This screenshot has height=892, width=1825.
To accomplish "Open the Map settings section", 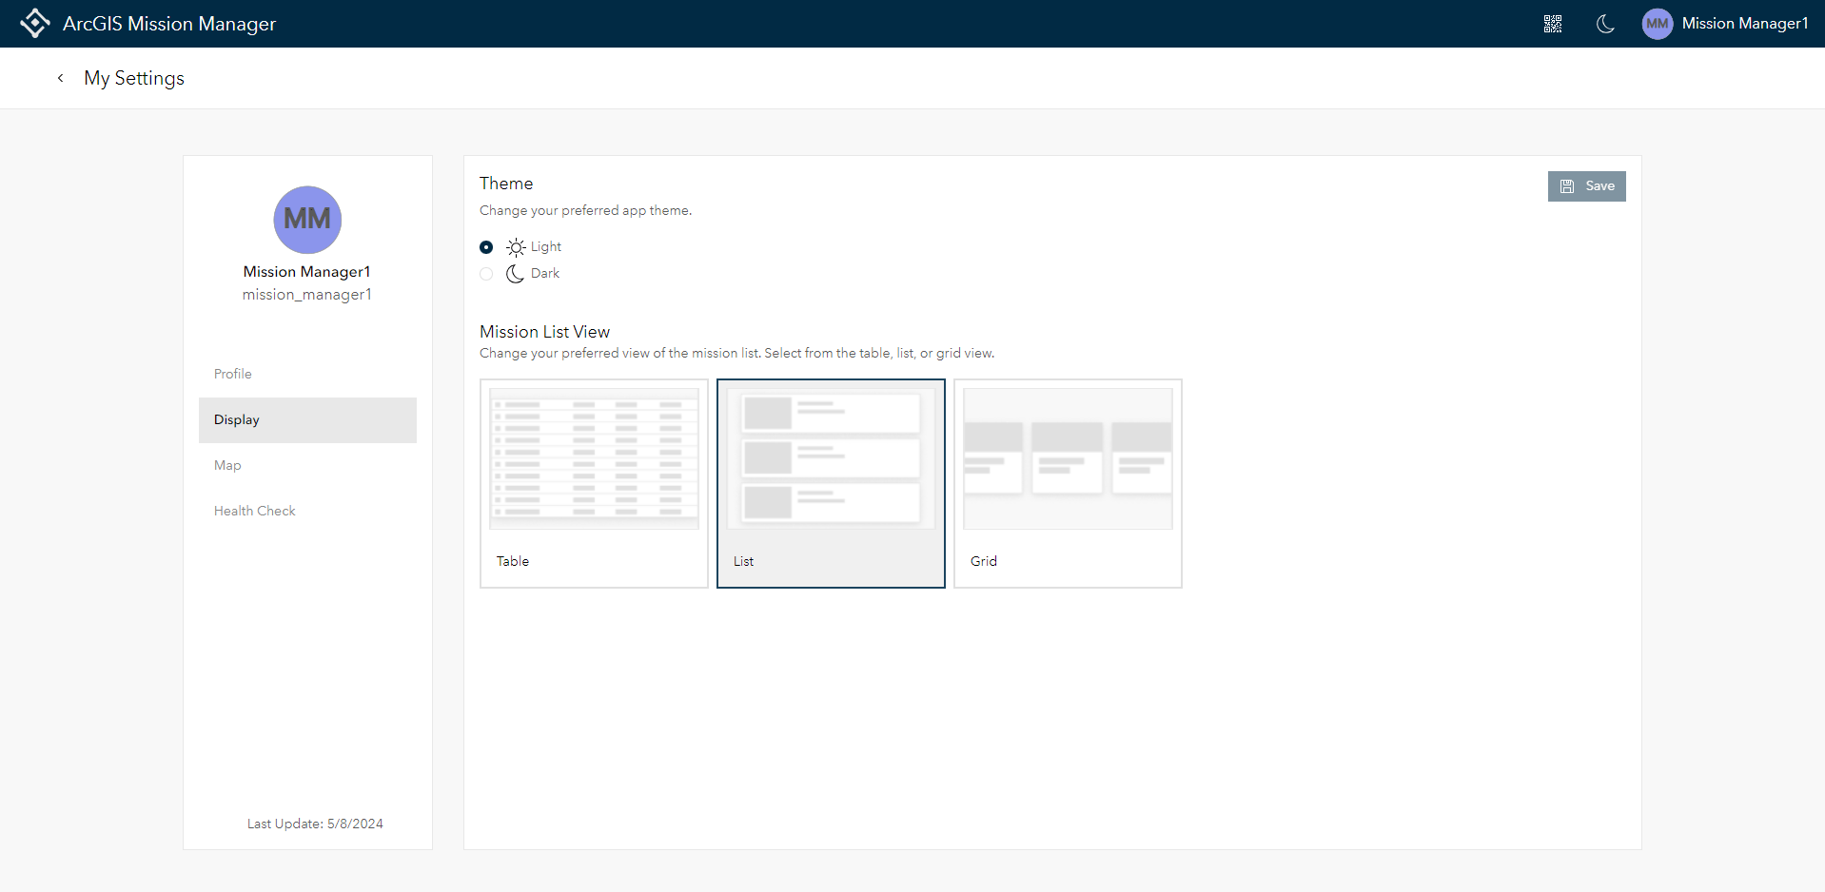I will pyautogui.click(x=227, y=465).
